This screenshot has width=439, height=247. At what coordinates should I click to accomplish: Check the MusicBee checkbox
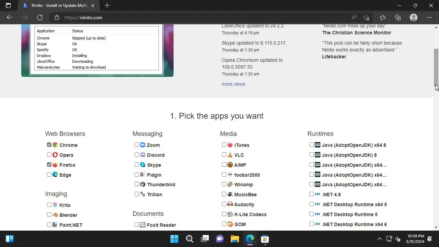pyautogui.click(x=224, y=194)
